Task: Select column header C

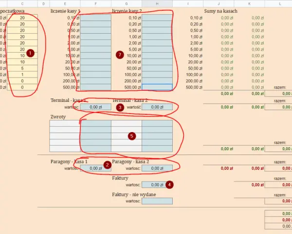Action: coord(22,3)
